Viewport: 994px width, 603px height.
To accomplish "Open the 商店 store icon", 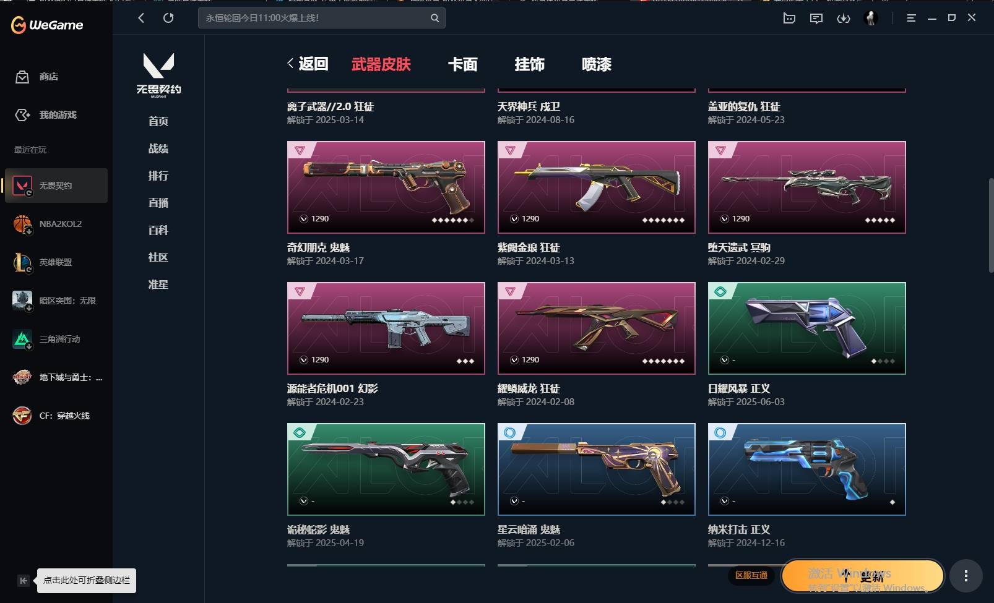I will click(x=22, y=77).
